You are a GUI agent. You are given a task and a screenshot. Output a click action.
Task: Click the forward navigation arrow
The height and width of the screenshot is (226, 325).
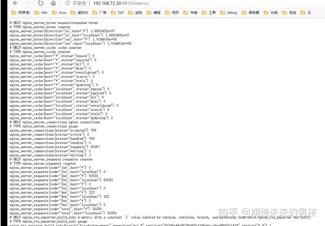(x=28, y=3)
